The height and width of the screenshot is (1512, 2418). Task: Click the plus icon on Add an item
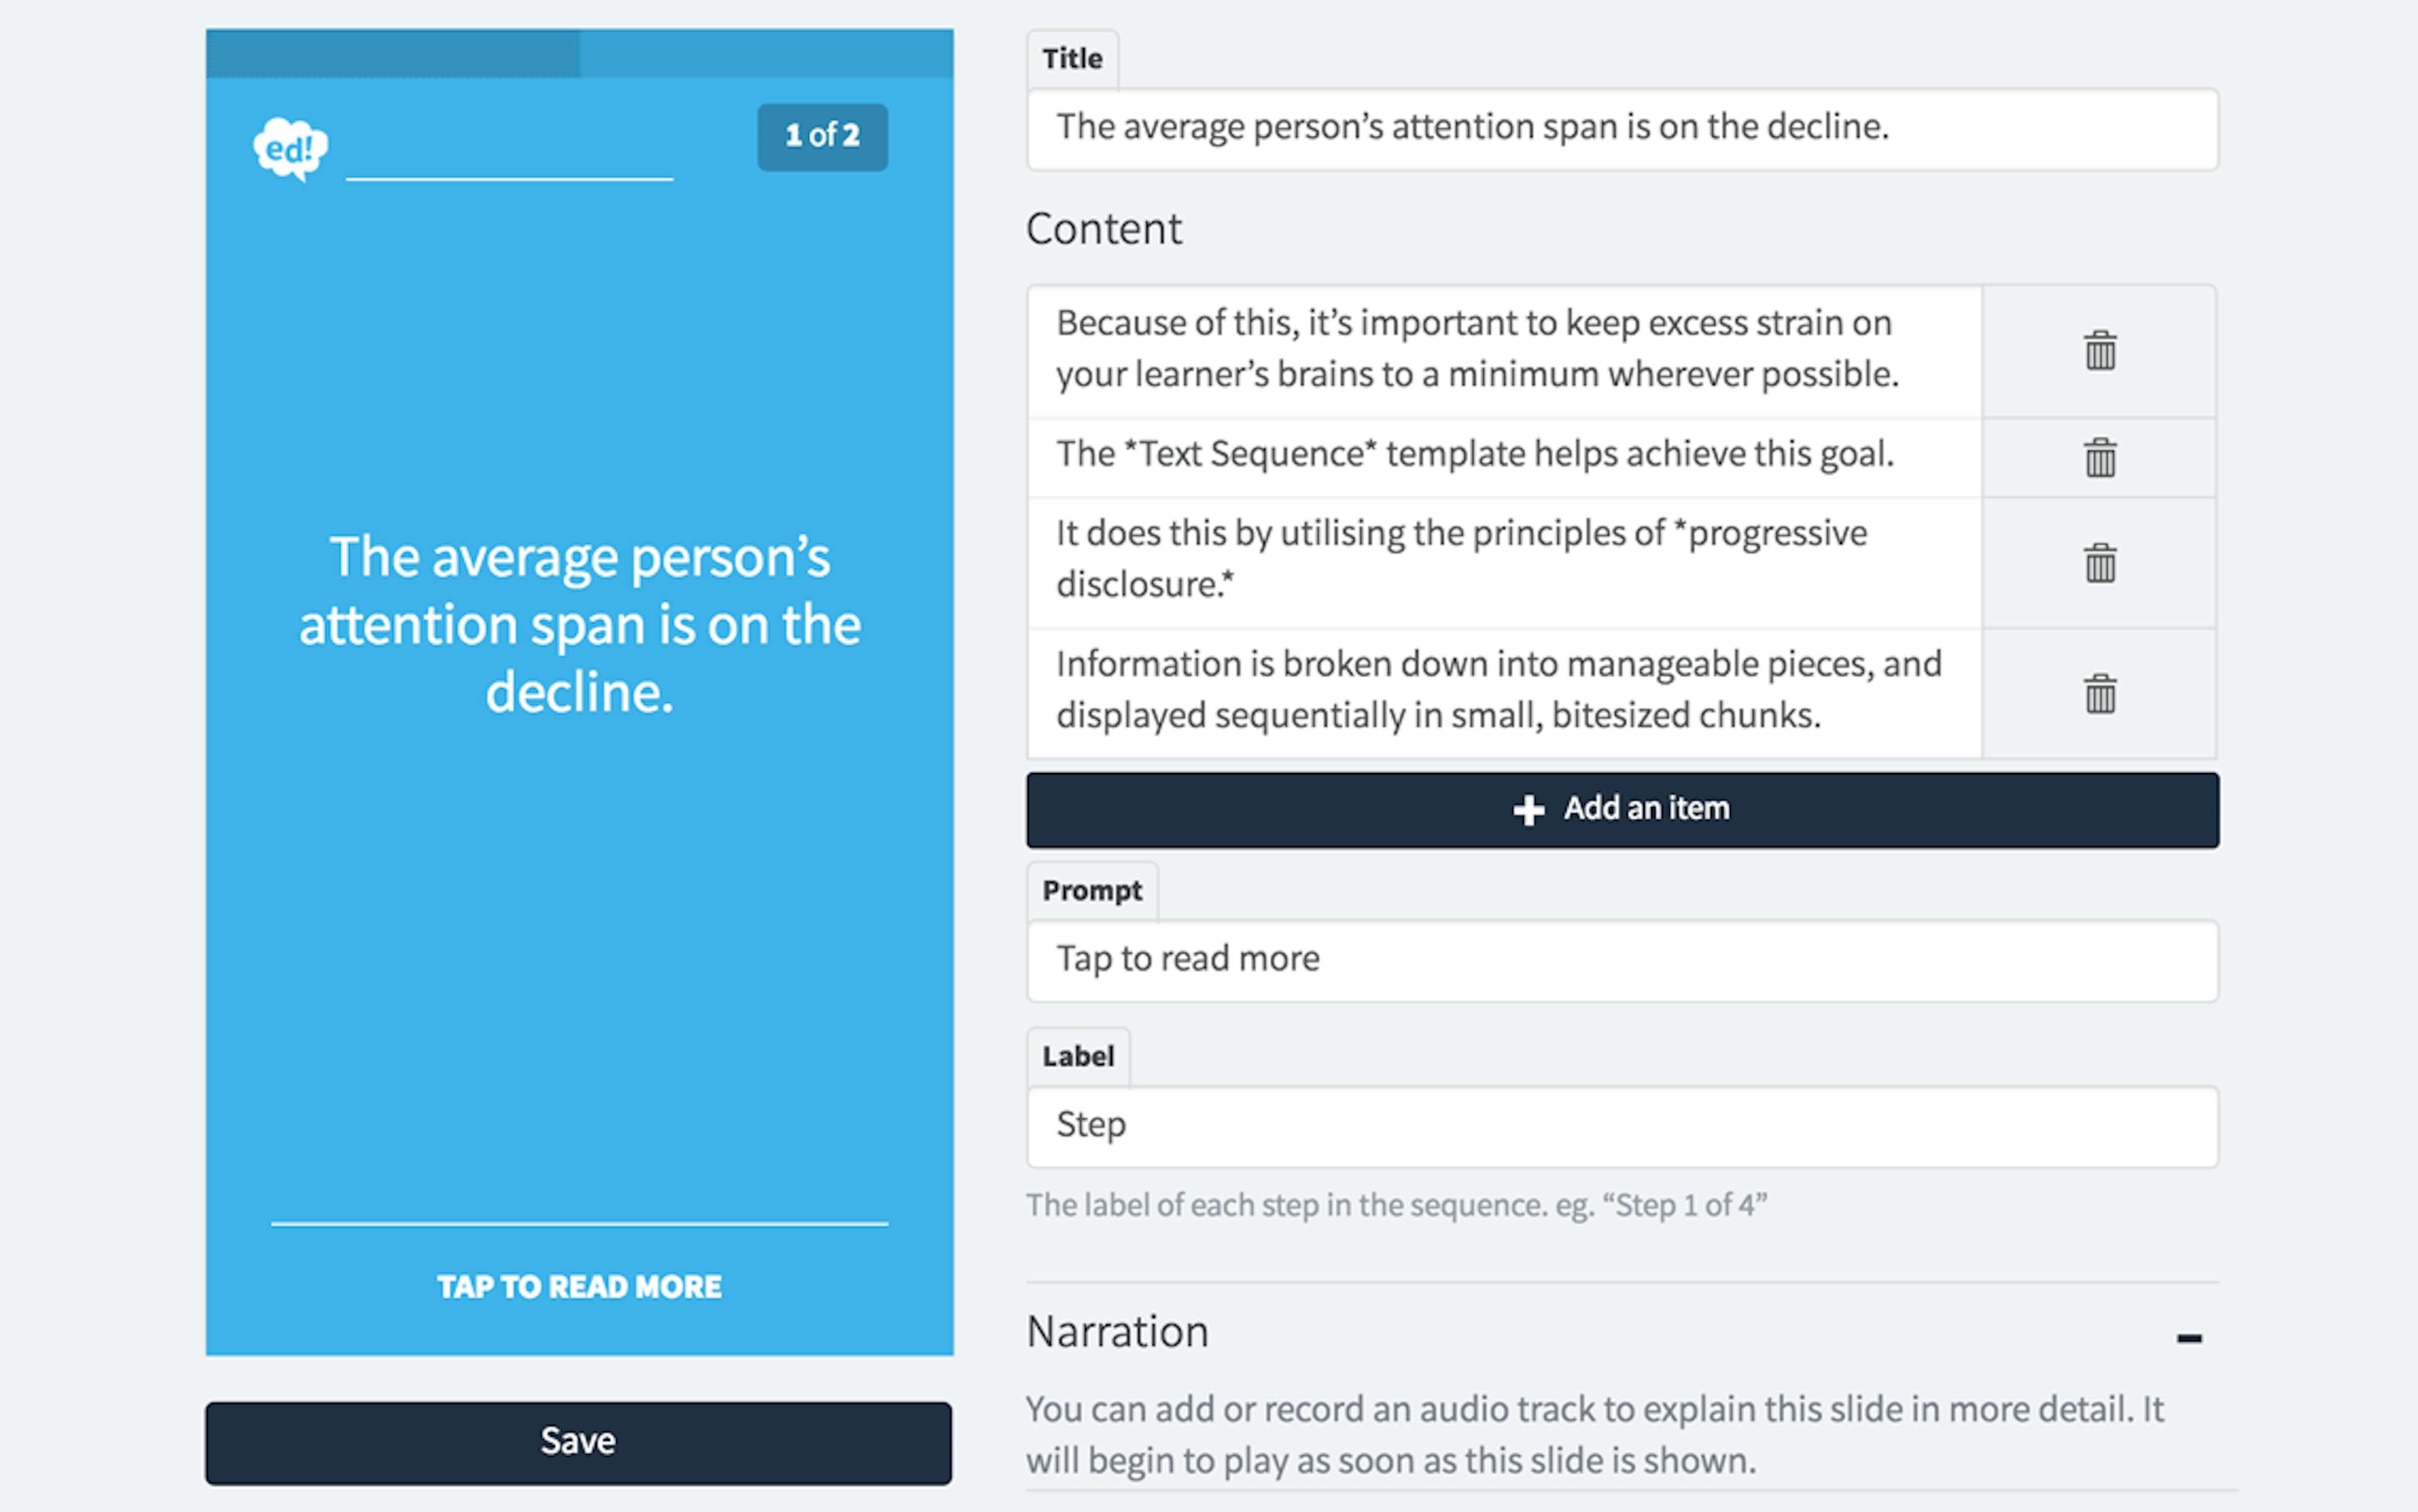coord(1528,810)
